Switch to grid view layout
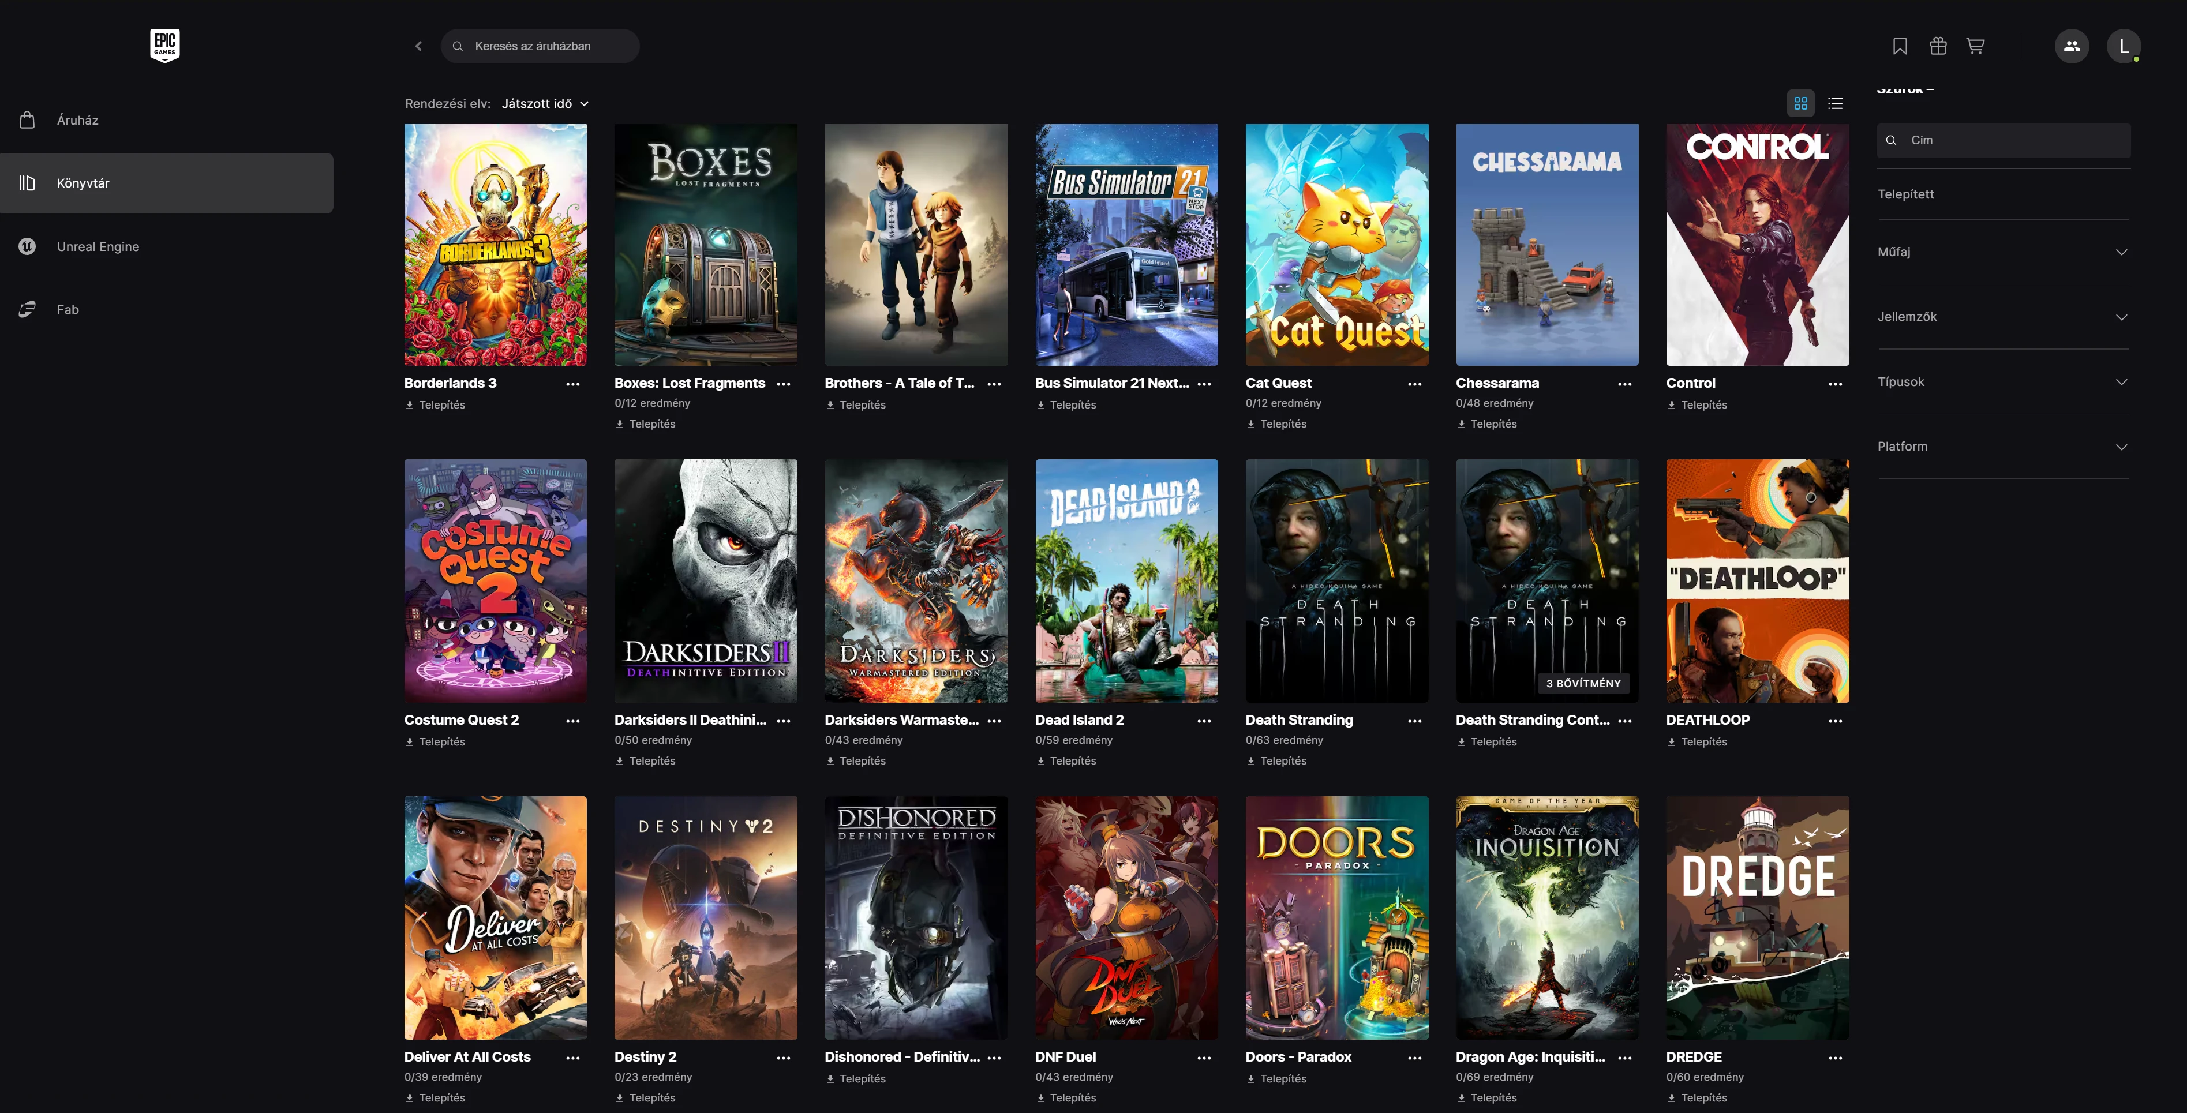2187x1113 pixels. (x=1801, y=104)
